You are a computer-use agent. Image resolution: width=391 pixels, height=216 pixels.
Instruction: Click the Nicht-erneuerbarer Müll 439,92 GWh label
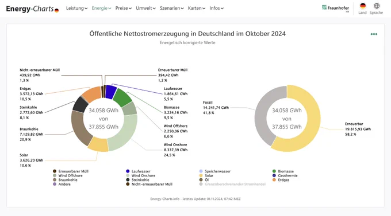pos(40,75)
